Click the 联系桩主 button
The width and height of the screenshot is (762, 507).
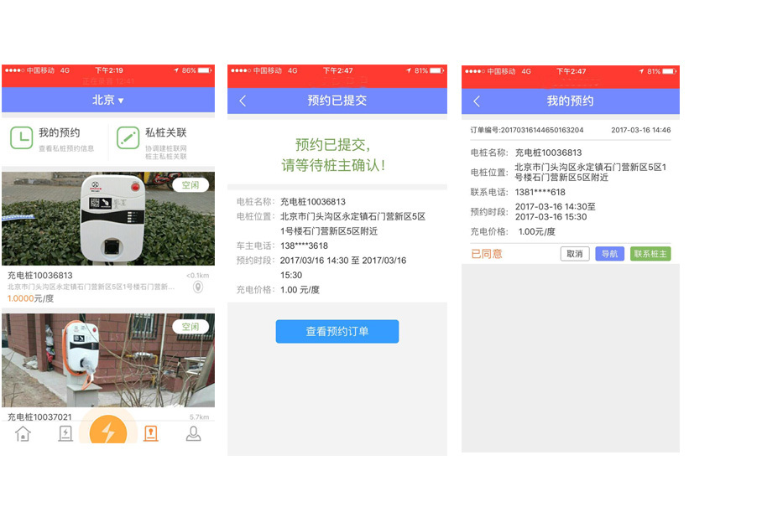650,254
